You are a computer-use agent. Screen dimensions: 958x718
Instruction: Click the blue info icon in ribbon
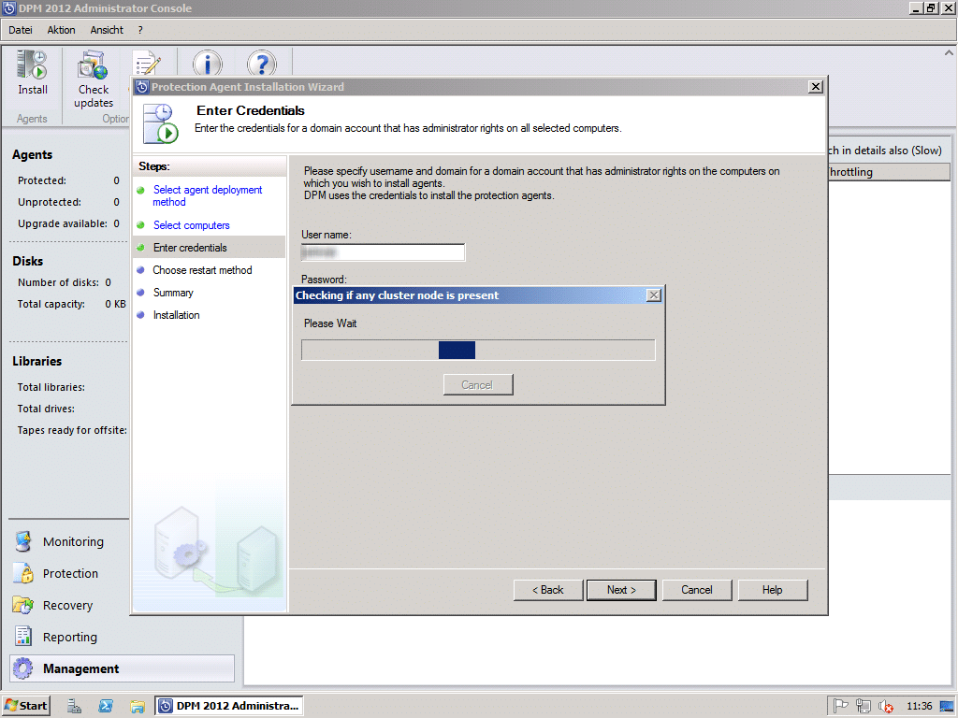[x=208, y=64]
